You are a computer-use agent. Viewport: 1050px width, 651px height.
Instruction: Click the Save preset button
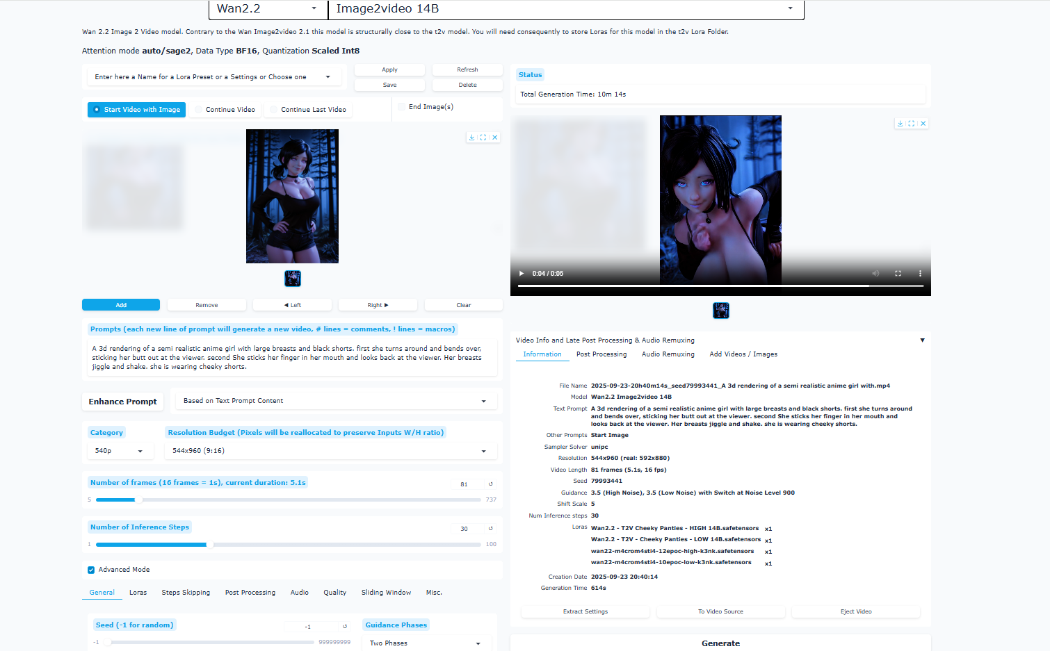pyautogui.click(x=389, y=85)
